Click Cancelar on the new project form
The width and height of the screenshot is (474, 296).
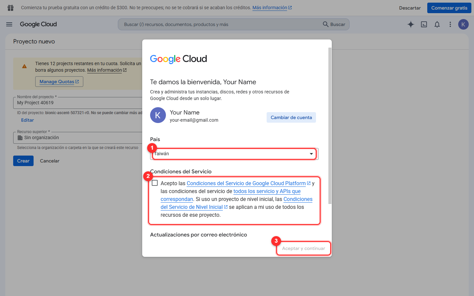50,161
